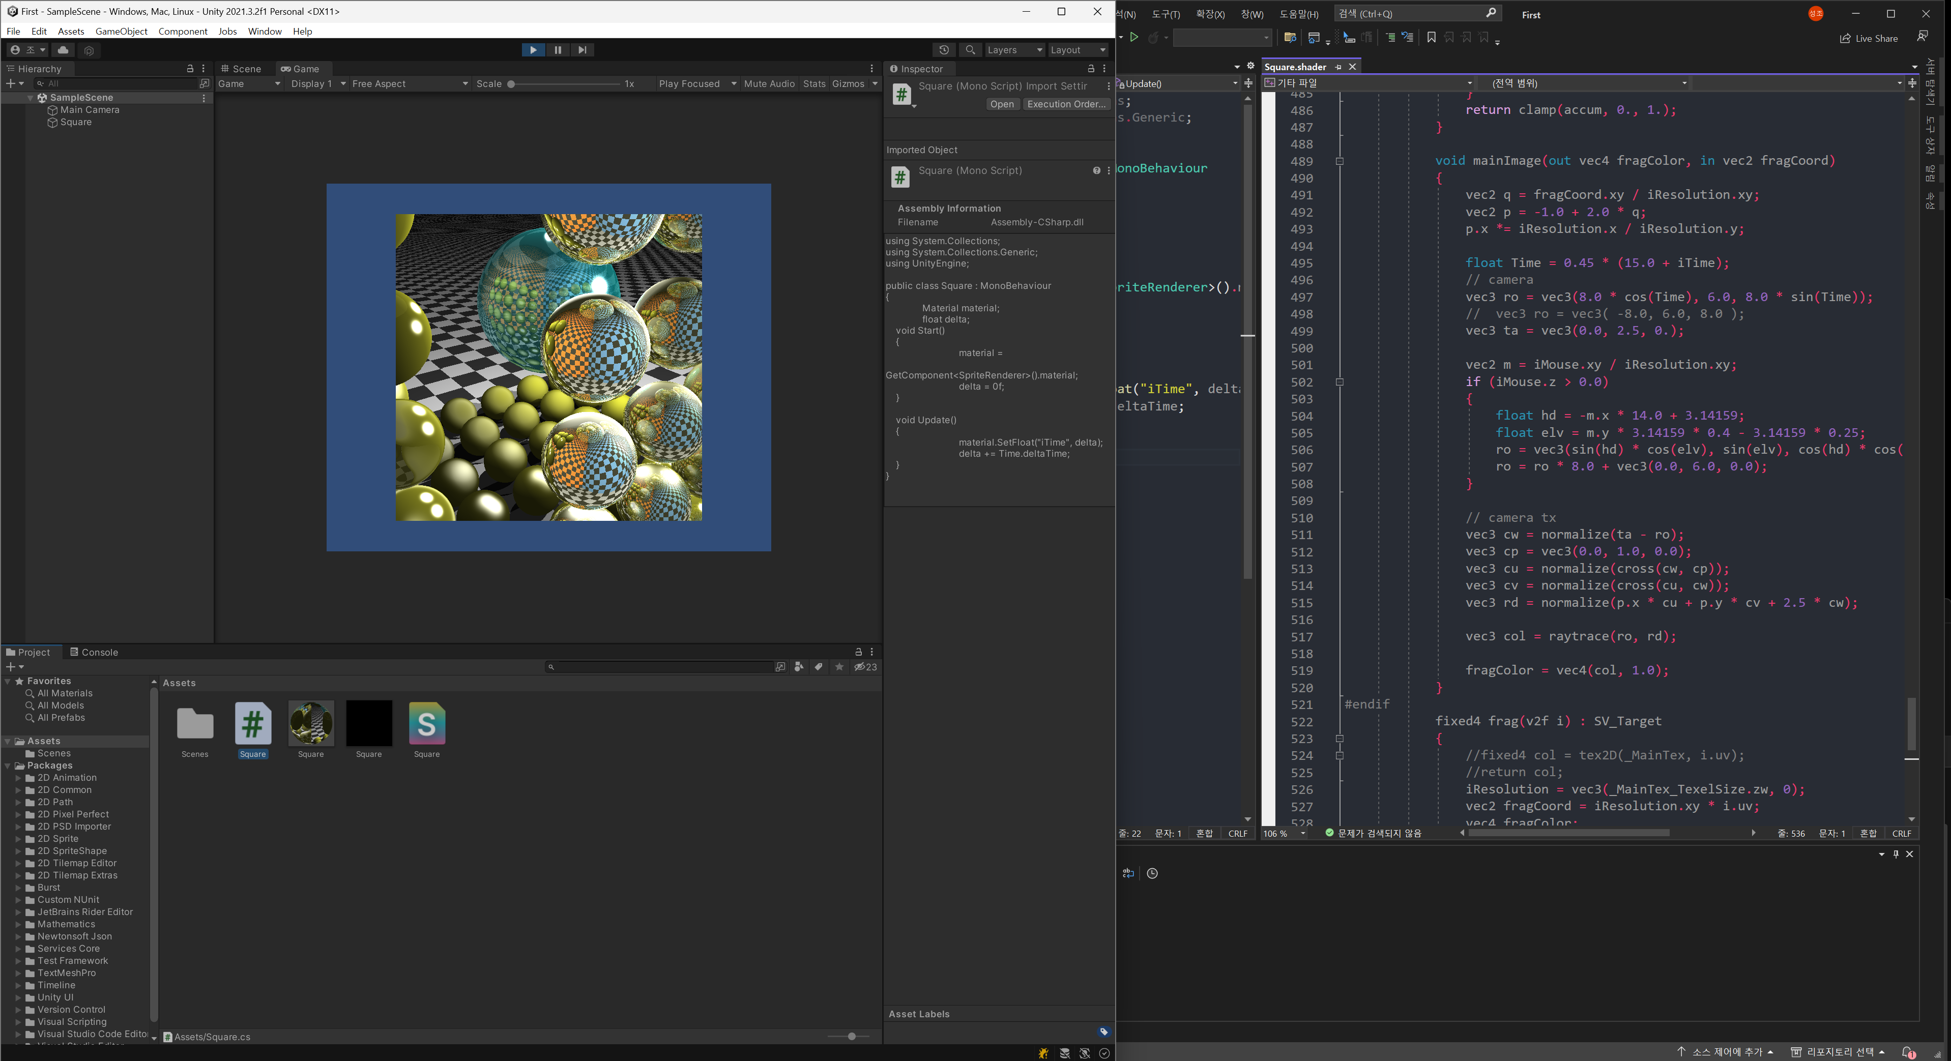Select the Square shader asset thumbnail
Viewport: 1951px width, 1061px height.
[426, 724]
